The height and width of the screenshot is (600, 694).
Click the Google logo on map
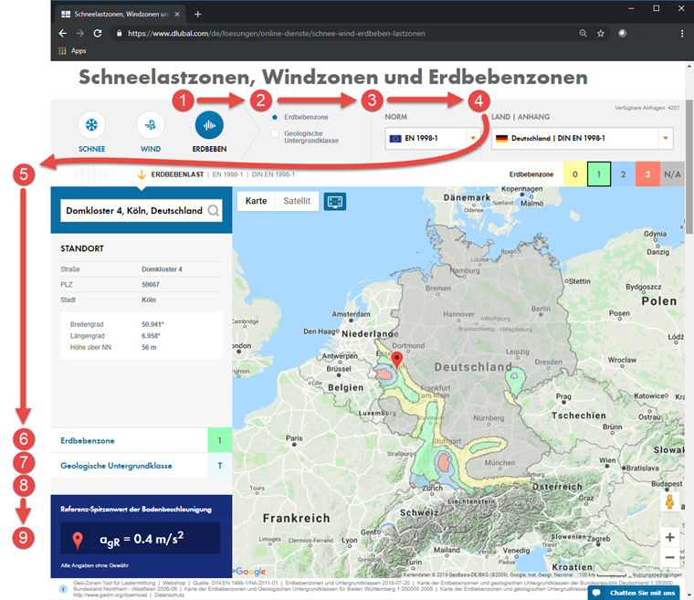[250, 571]
